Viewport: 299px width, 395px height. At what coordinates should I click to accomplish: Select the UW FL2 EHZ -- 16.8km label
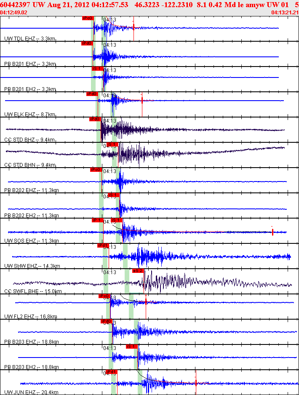pos(31,316)
